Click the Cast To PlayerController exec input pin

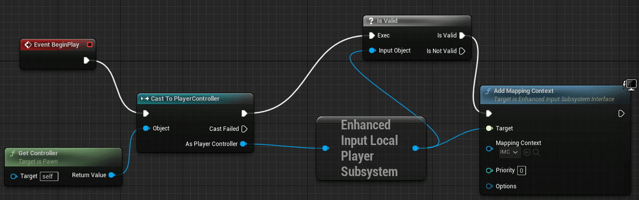tap(146, 113)
